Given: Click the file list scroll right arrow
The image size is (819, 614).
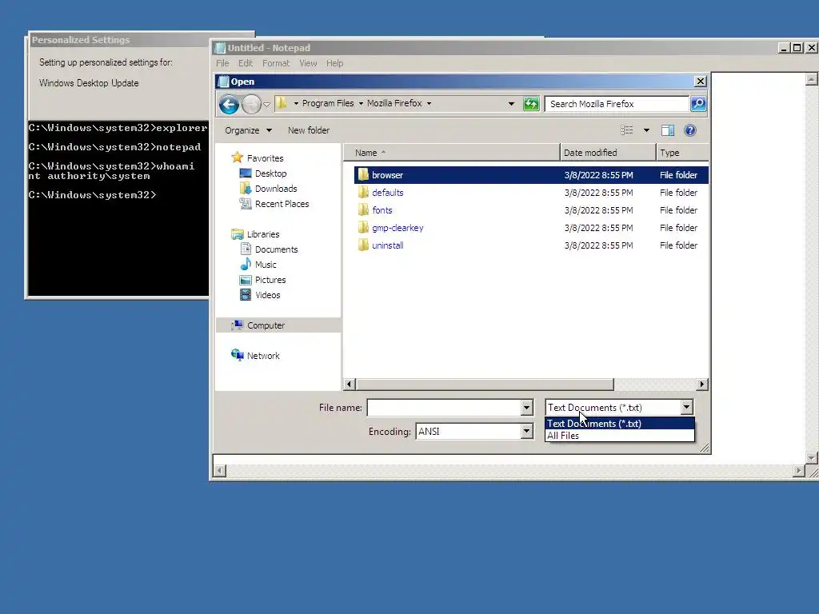Looking at the screenshot, I should pos(702,385).
